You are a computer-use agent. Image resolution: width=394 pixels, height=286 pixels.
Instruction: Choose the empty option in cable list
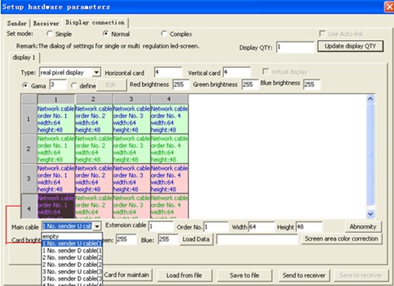tap(72, 236)
